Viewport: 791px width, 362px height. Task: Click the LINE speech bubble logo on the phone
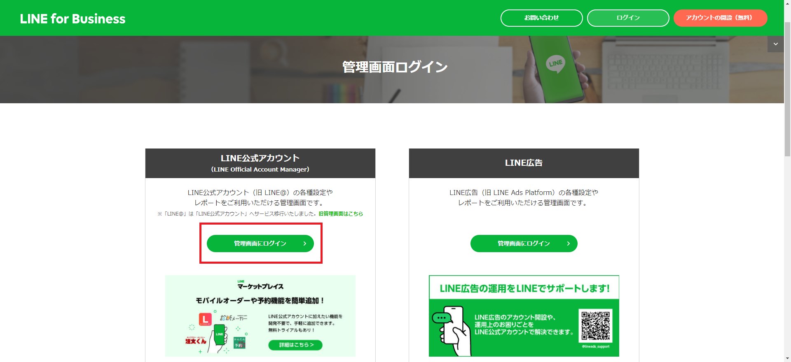[555, 63]
